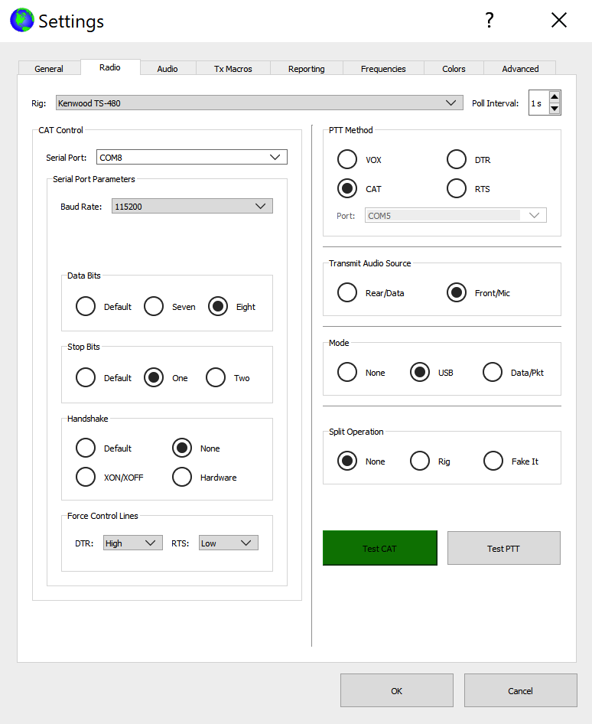Viewport: 592px width, 724px height.
Task: Close the Settings dialog with X
Action: pos(559,20)
